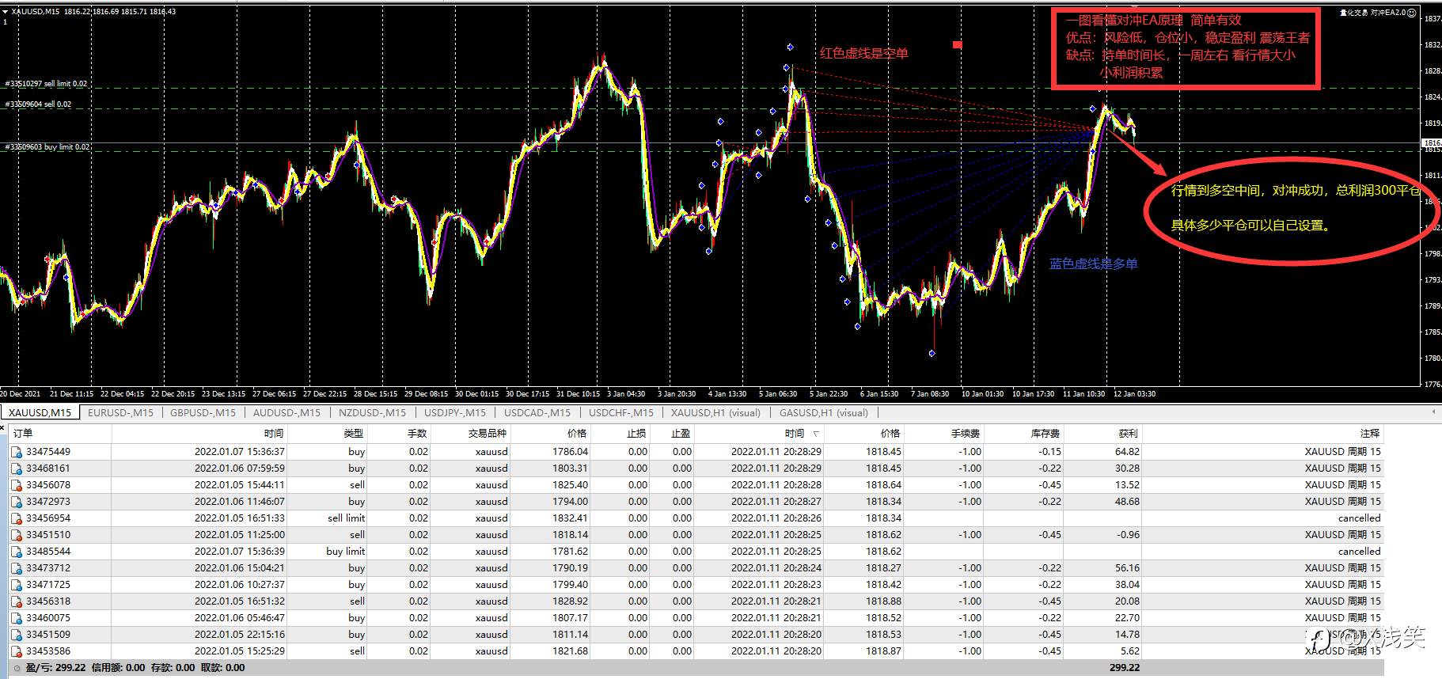
Task: Click order icon for ticket 33451509
Action: [17, 635]
